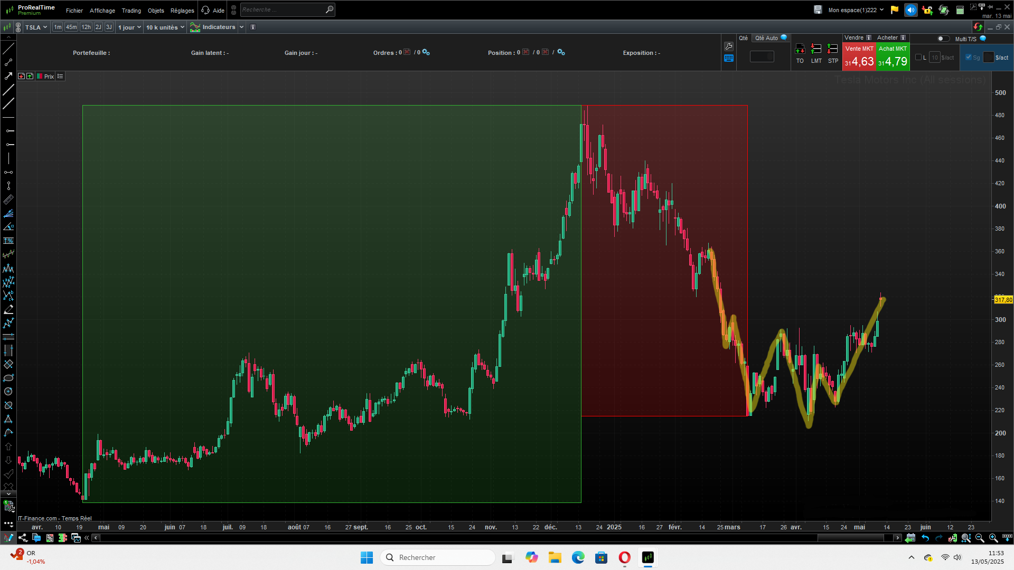The width and height of the screenshot is (1014, 570).
Task: Click the yellow flag icon in top bar
Action: 895,9
